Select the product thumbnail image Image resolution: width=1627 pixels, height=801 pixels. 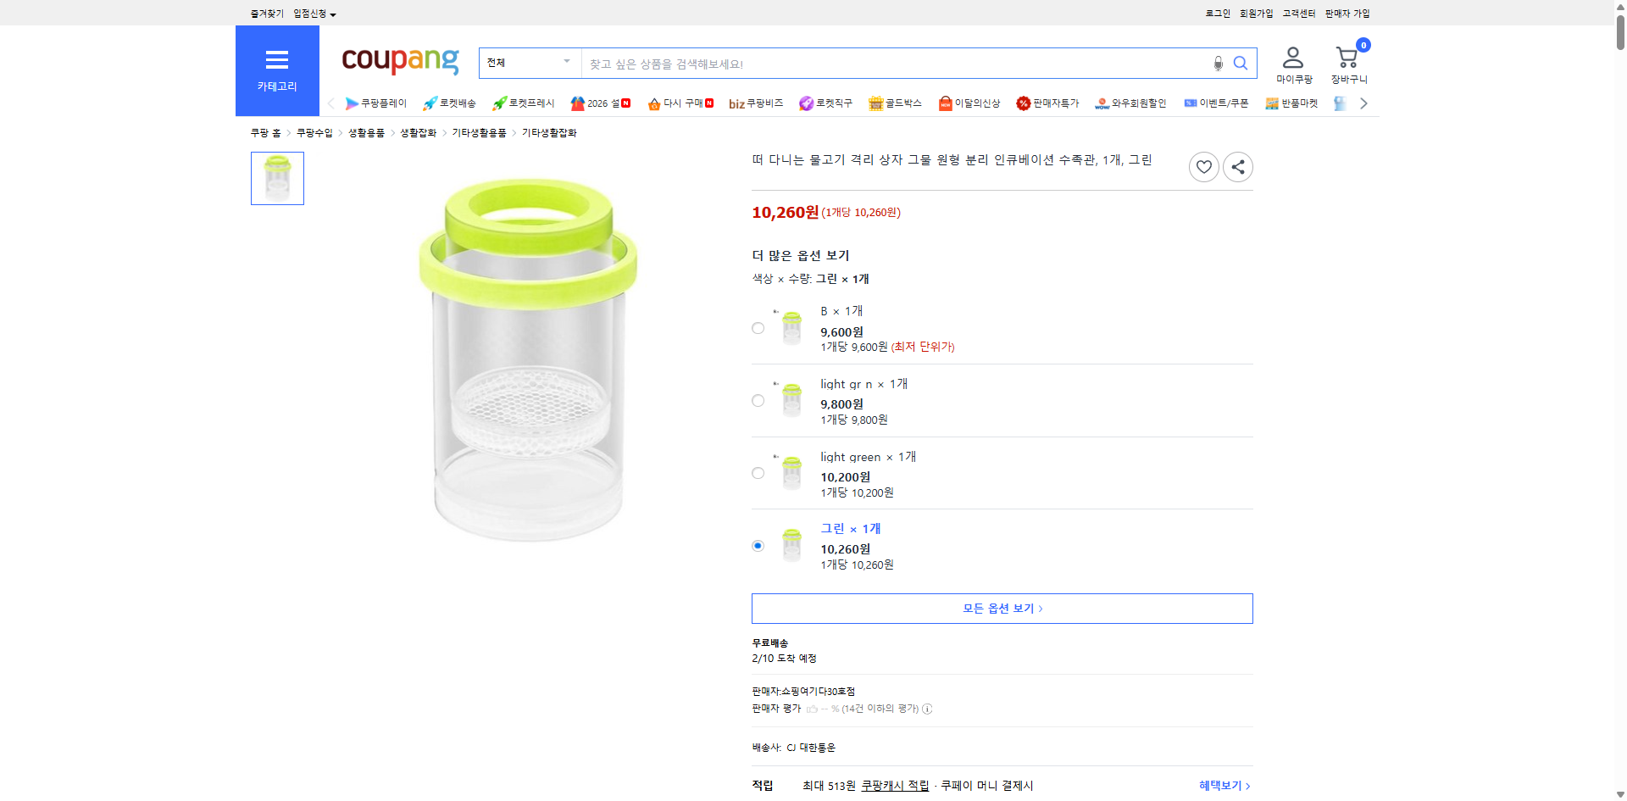[276, 178]
